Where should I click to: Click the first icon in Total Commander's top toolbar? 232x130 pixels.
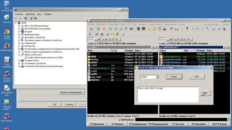click(91, 29)
